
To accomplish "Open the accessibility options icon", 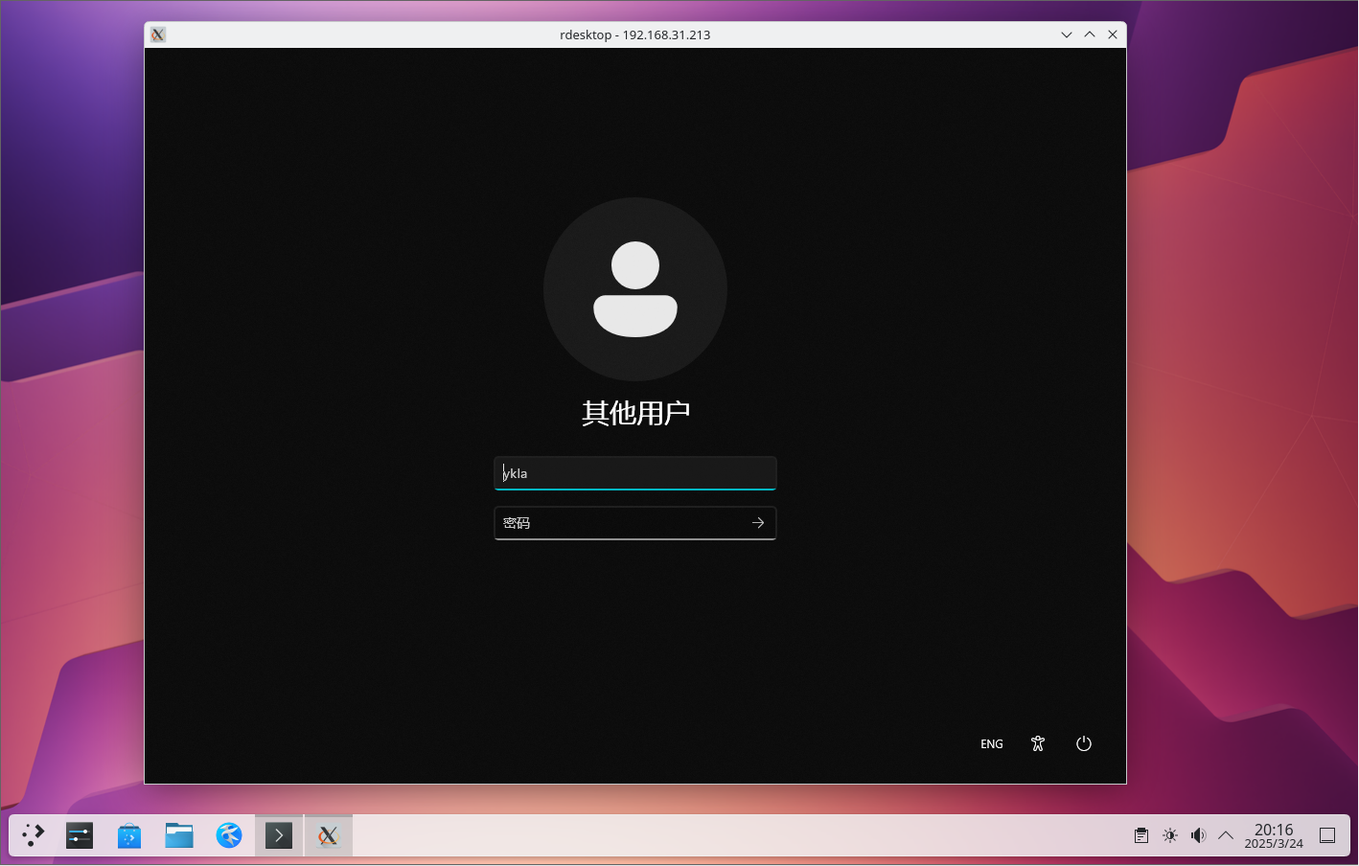I will tap(1038, 744).
